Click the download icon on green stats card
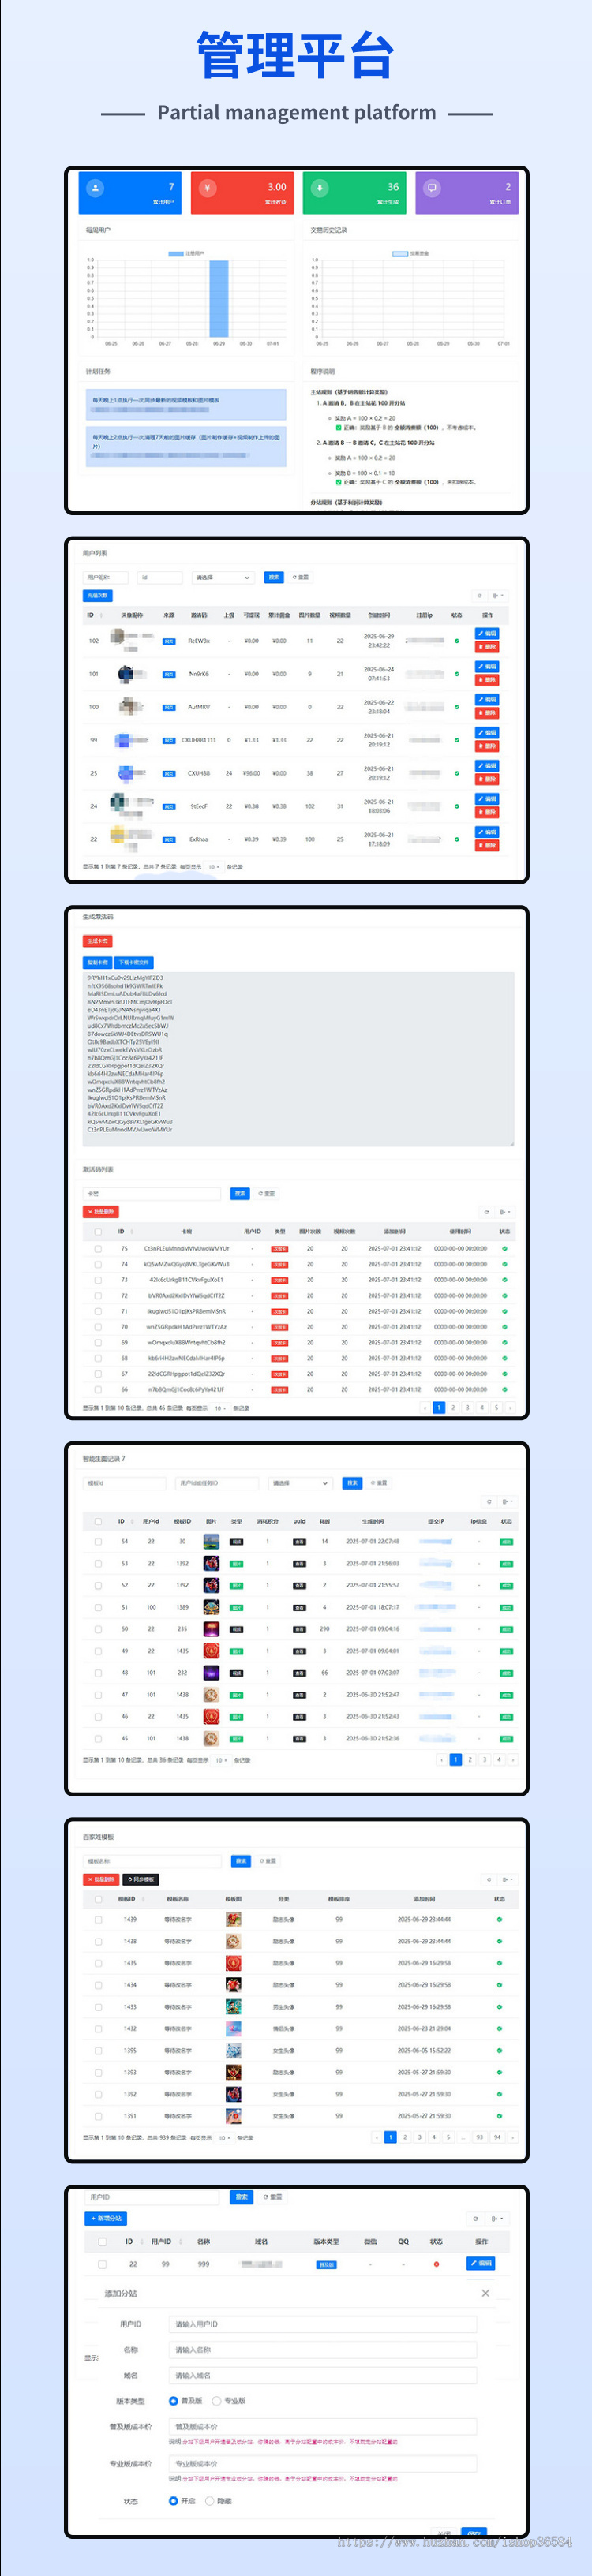 point(320,187)
